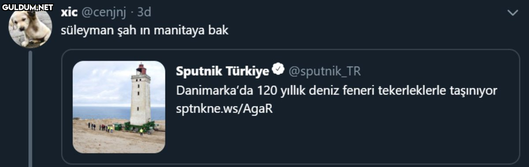Click the GULDUM.NET watermark logo
This screenshot has width=529, height=167.
(x=27, y=7)
